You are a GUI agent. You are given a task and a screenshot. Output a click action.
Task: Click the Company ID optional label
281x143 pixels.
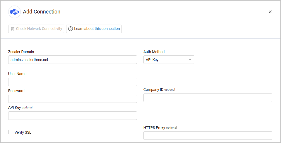point(159,90)
